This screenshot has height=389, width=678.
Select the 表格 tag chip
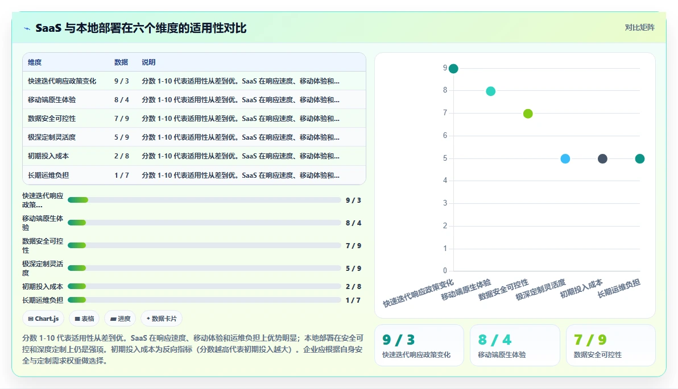(84, 319)
